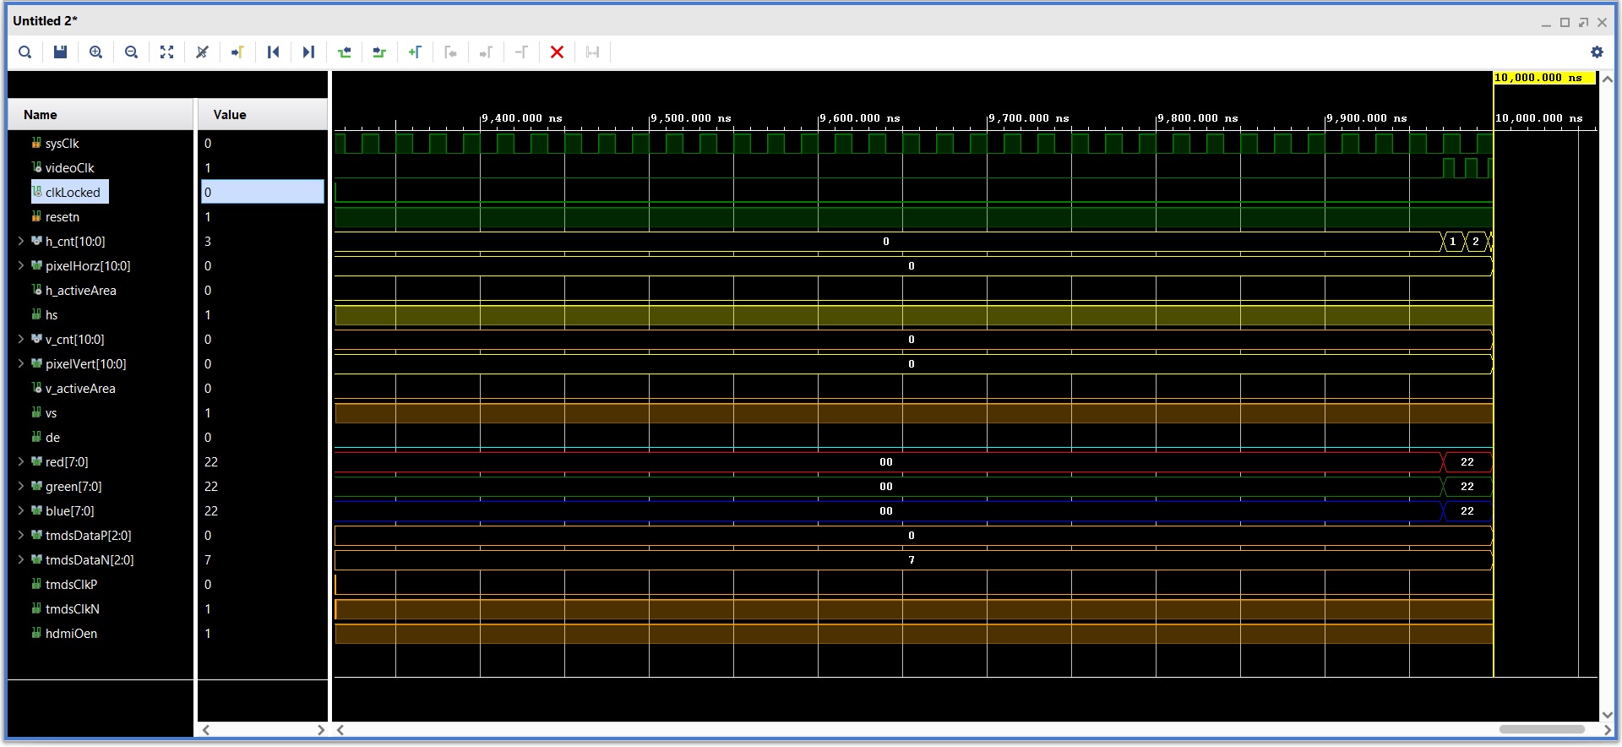Jump to previous transition

(x=344, y=52)
